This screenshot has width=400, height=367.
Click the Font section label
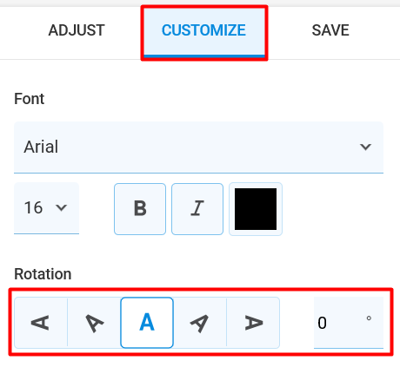(30, 99)
